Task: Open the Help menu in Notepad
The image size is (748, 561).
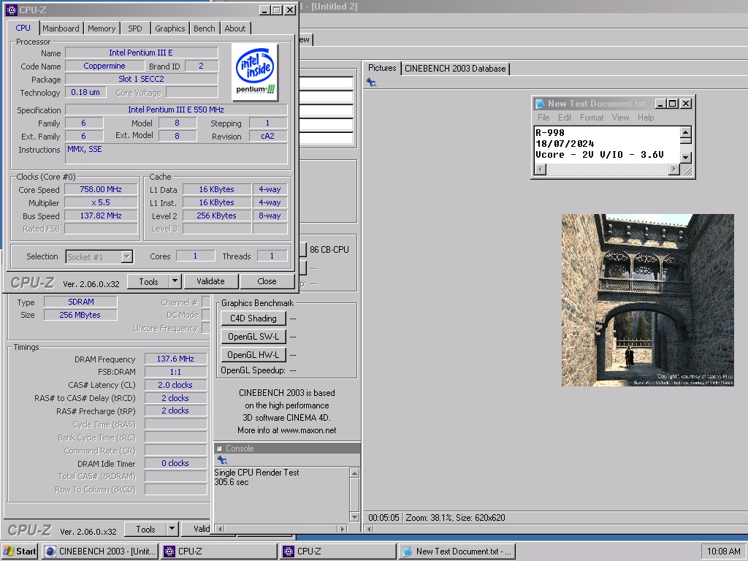Action: click(646, 118)
